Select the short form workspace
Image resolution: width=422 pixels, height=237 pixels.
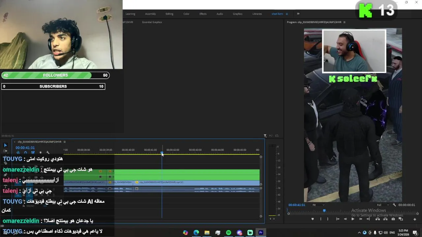pos(277,14)
